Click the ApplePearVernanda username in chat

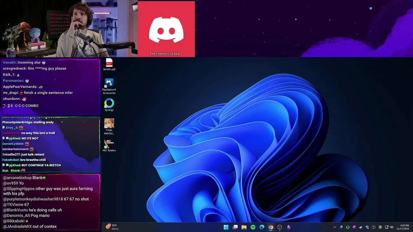click(20, 87)
